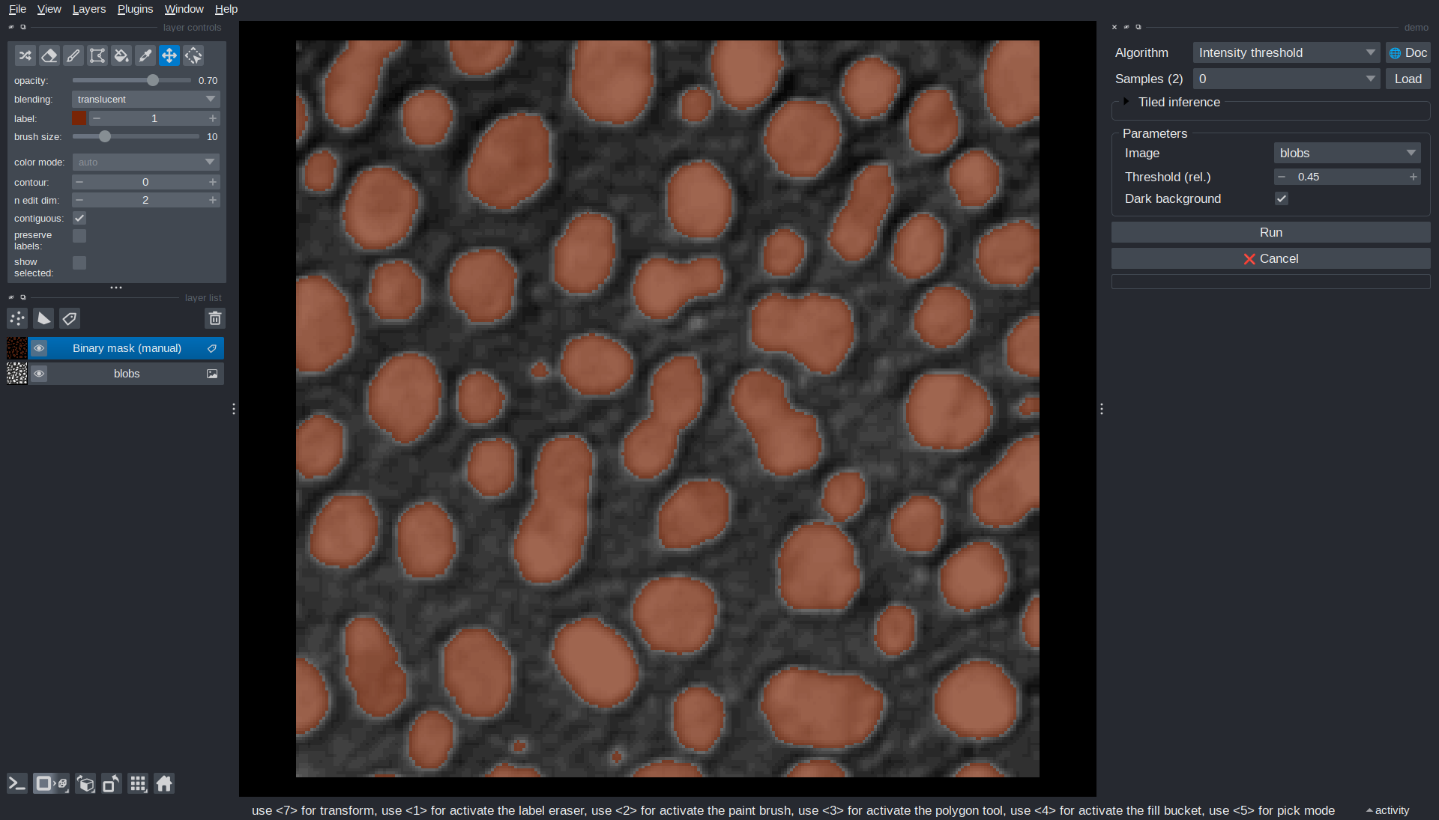
Task: Open the Plugins menu
Action: click(135, 9)
